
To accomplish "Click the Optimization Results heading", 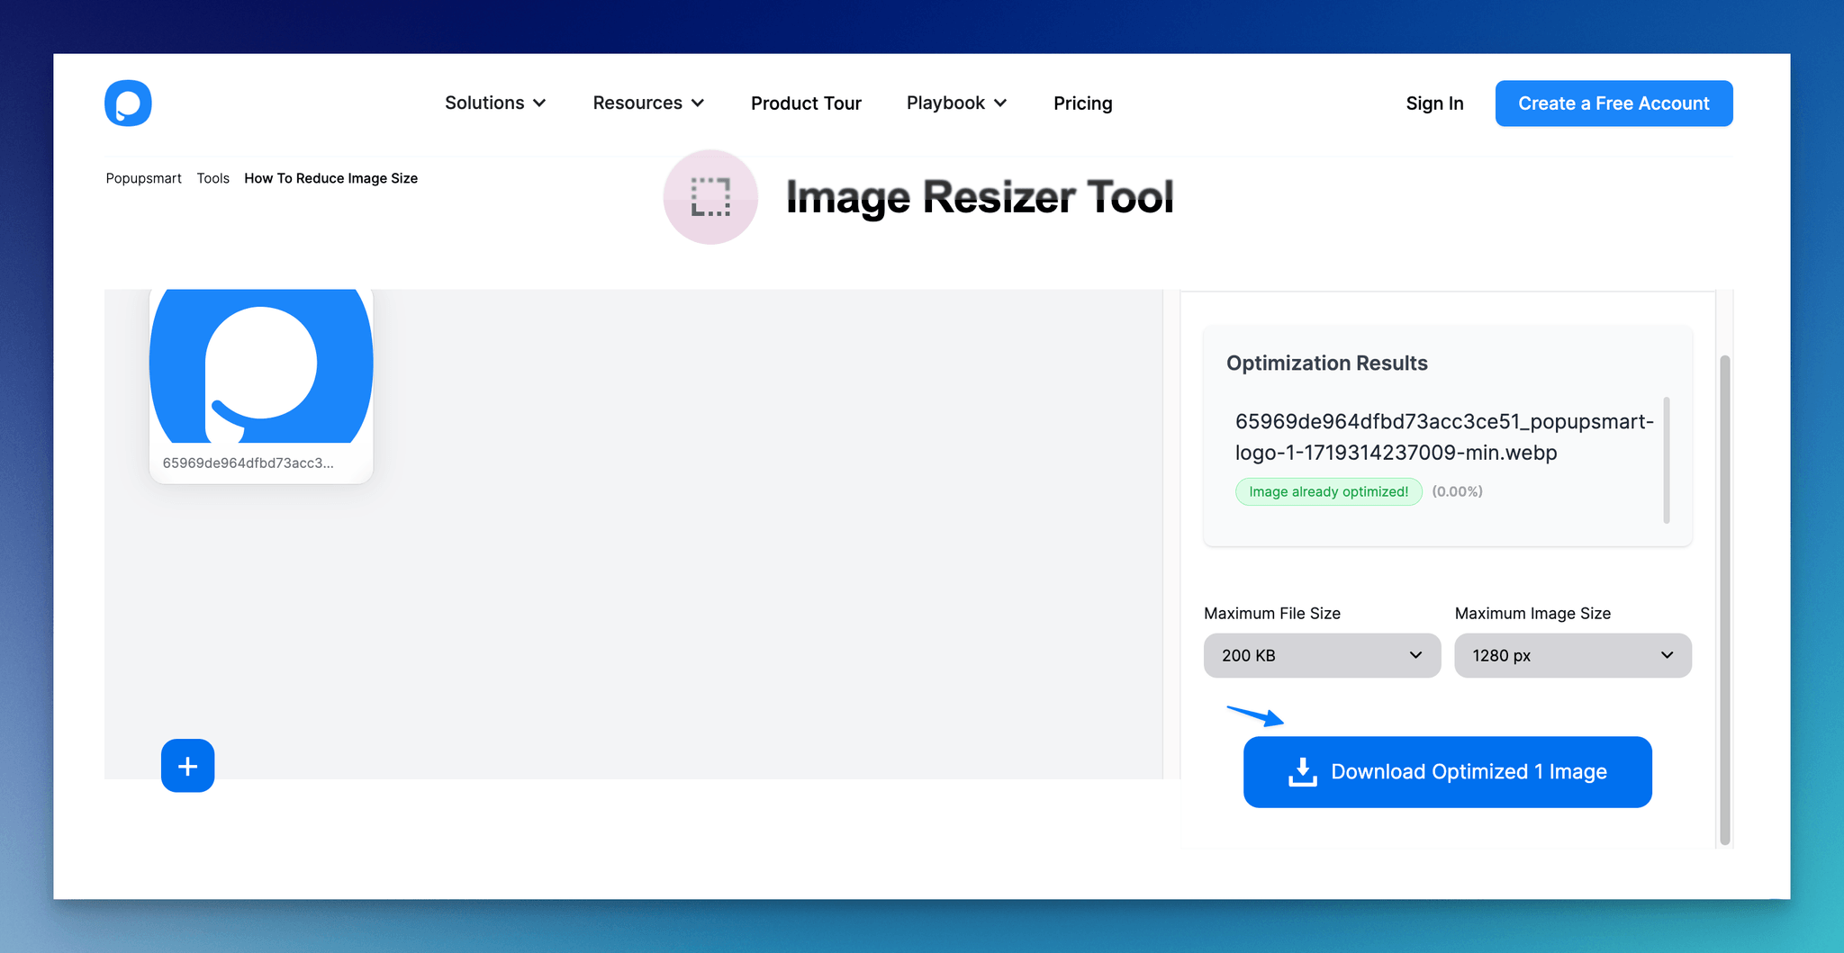I will click(x=1326, y=363).
